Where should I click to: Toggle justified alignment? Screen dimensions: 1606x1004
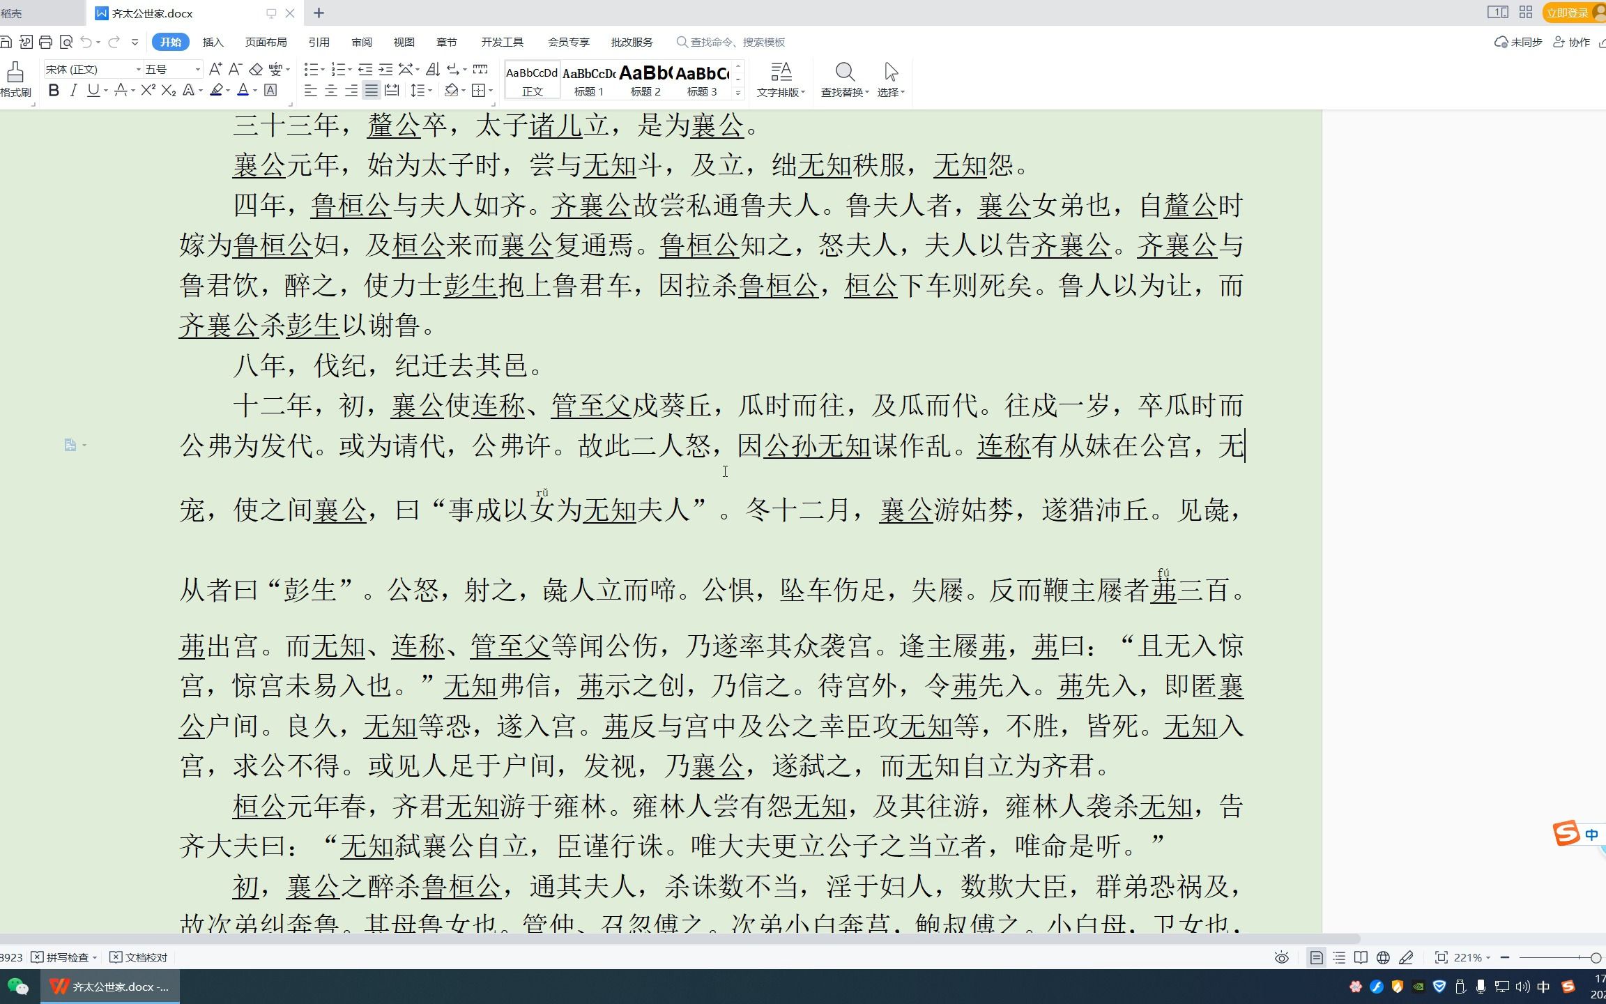point(372,90)
